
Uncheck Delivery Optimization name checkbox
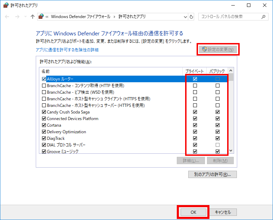click(x=44, y=132)
